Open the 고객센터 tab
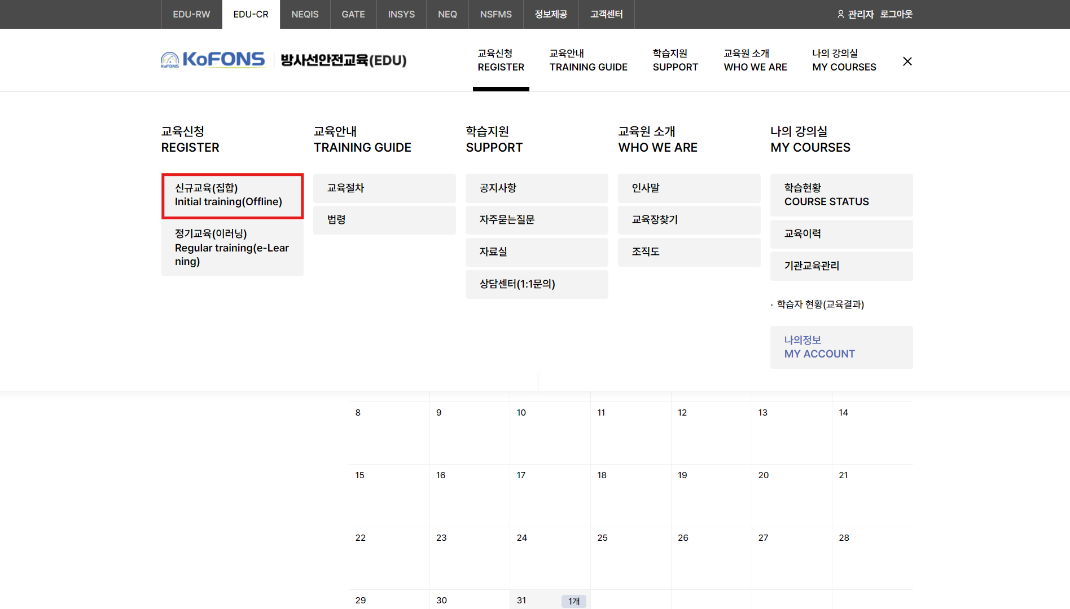This screenshot has height=609, width=1070. pos(607,14)
